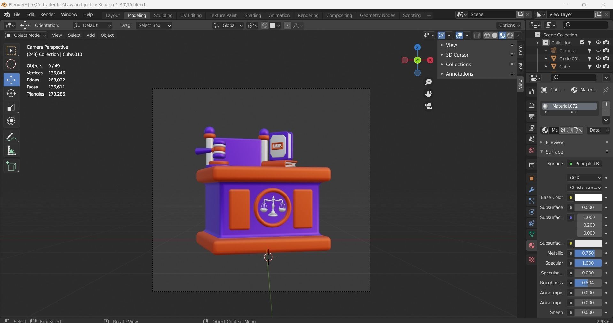Open the Global transform orientation dropdown
Screen dimensions: 613x323
click(228, 25)
